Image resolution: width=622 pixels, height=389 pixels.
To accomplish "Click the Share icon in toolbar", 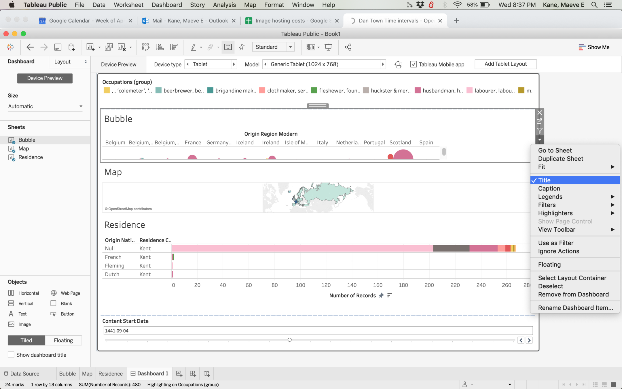I will tap(348, 47).
